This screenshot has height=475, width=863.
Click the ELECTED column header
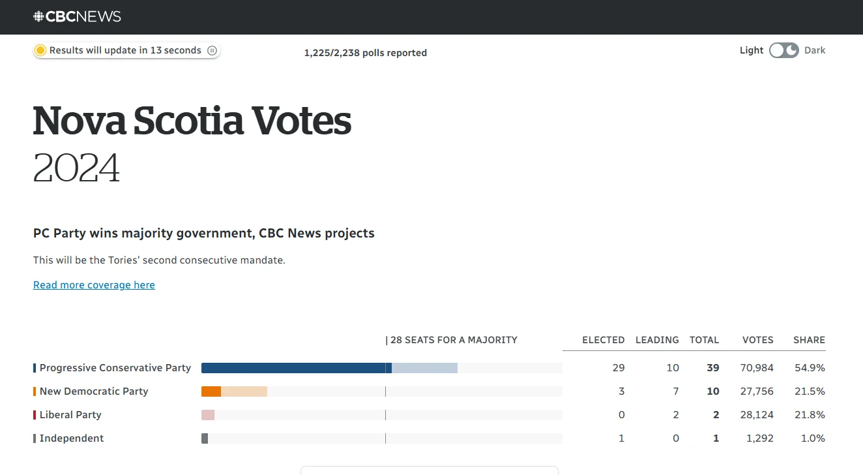tap(604, 340)
